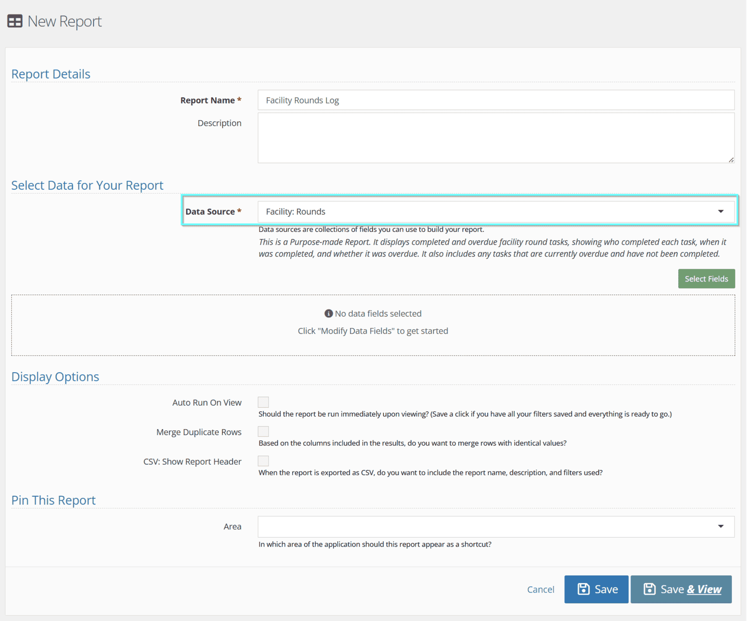
Task: Open the Data Source dropdown
Action: (x=496, y=212)
